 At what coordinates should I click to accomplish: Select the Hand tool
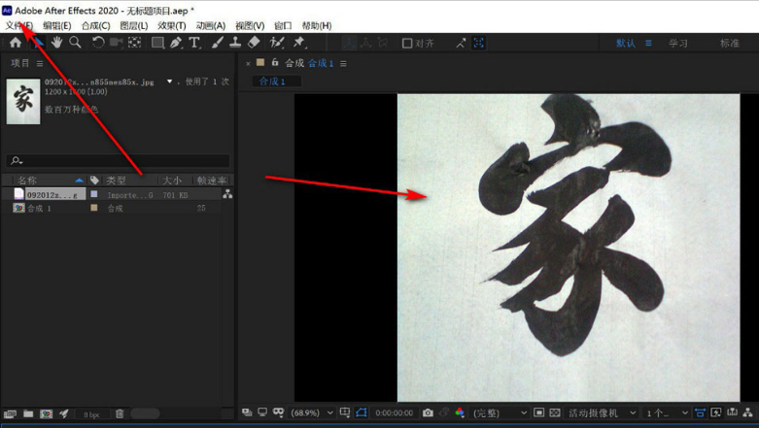pyautogui.click(x=57, y=43)
